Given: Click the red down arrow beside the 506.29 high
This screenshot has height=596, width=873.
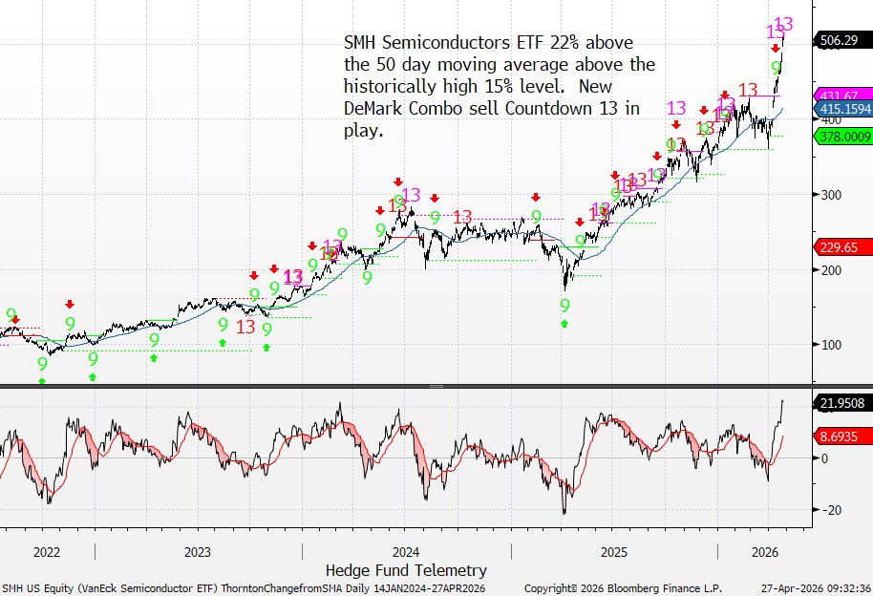Looking at the screenshot, I should (x=775, y=48).
